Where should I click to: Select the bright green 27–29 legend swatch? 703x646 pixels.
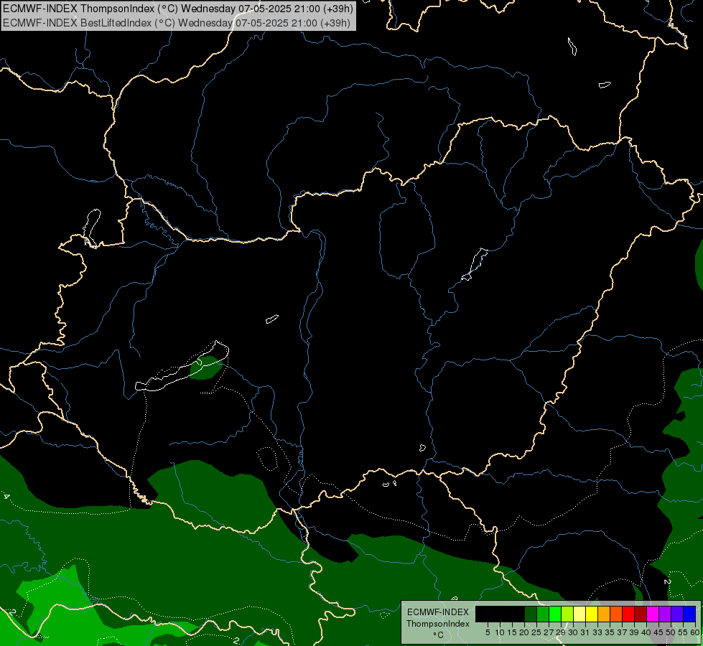(x=555, y=614)
